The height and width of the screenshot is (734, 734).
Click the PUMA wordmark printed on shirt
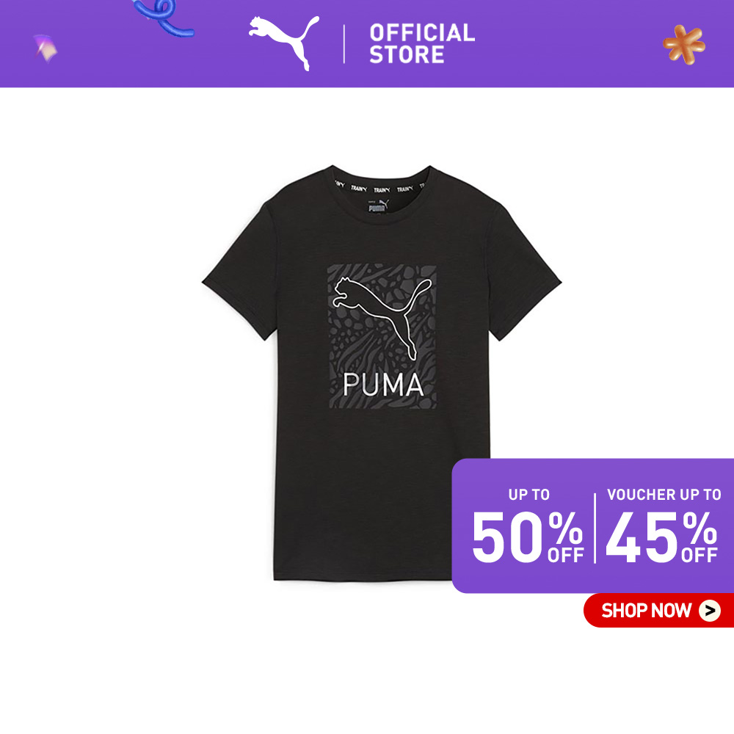click(383, 385)
